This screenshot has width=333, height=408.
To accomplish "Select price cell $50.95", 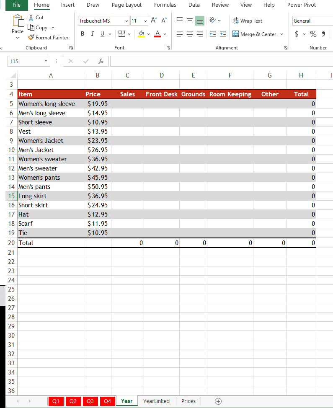I will pyautogui.click(x=98, y=186).
